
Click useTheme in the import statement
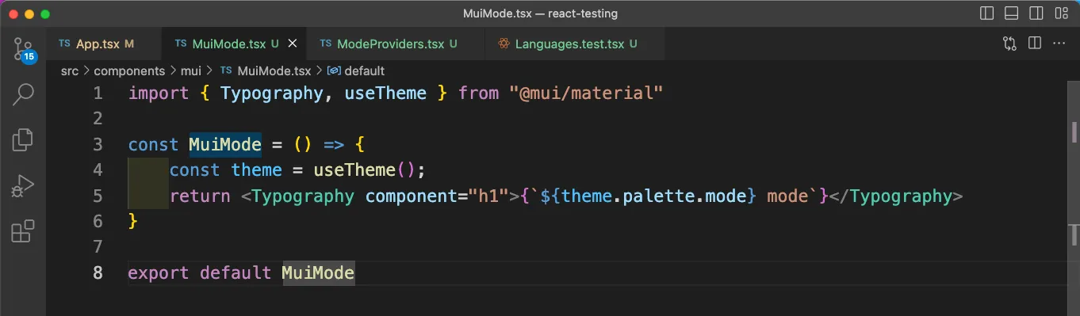coord(385,93)
